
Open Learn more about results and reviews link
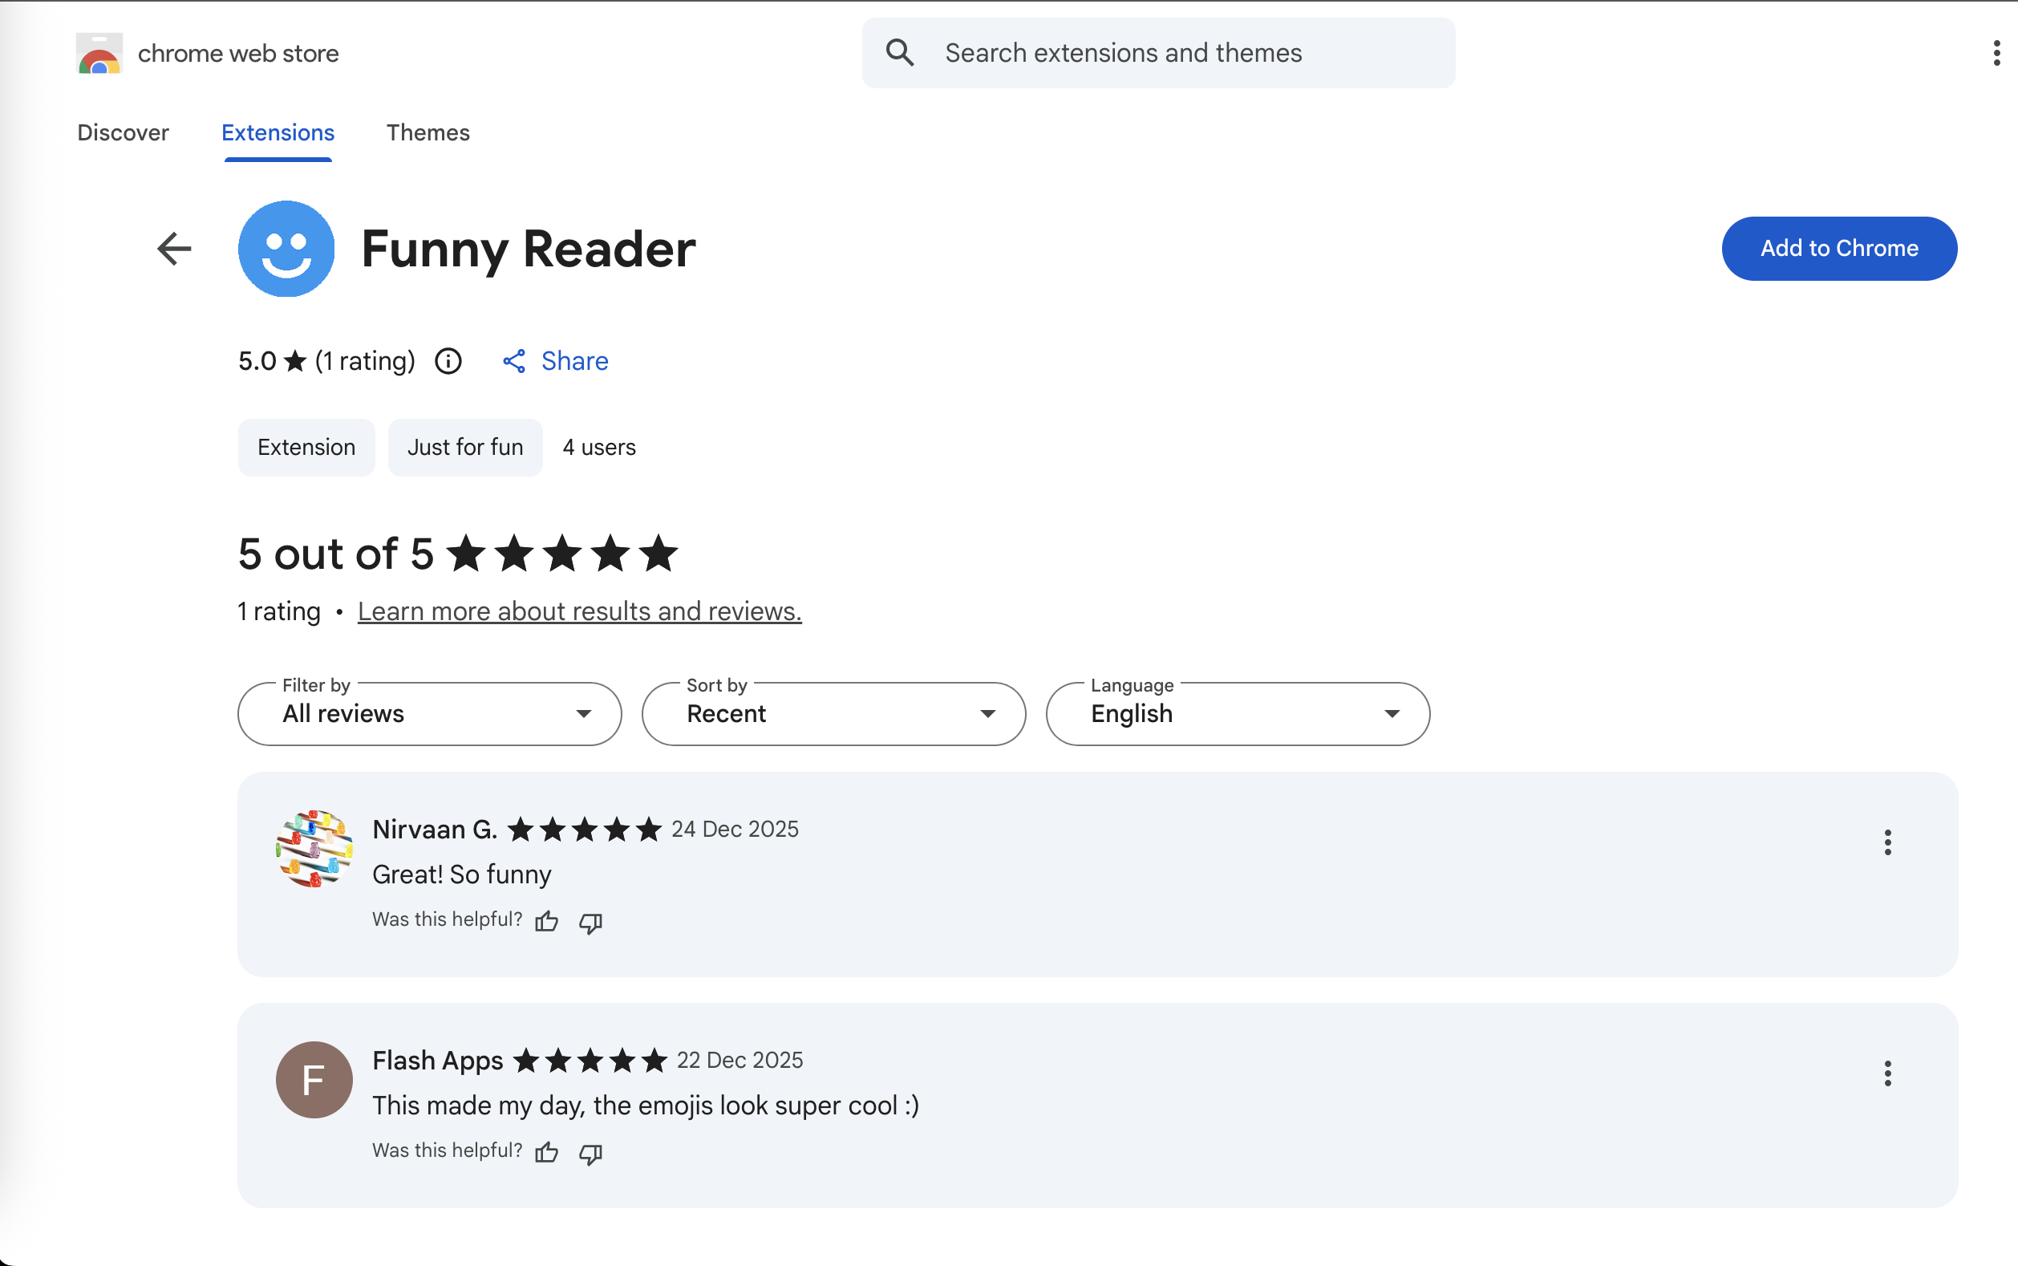579,611
